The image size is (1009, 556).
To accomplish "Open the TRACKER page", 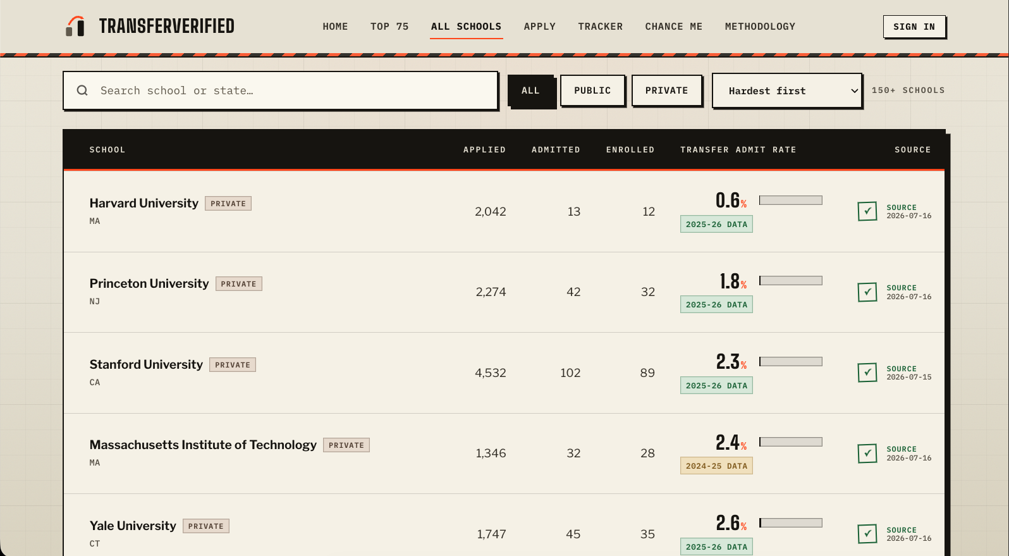I will (x=601, y=27).
